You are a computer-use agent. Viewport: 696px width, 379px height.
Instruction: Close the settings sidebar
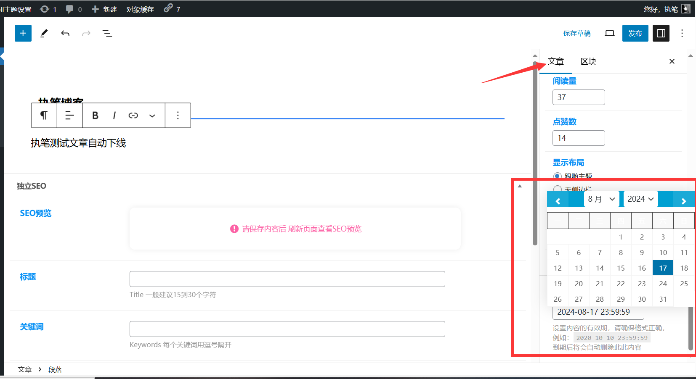pyautogui.click(x=672, y=61)
